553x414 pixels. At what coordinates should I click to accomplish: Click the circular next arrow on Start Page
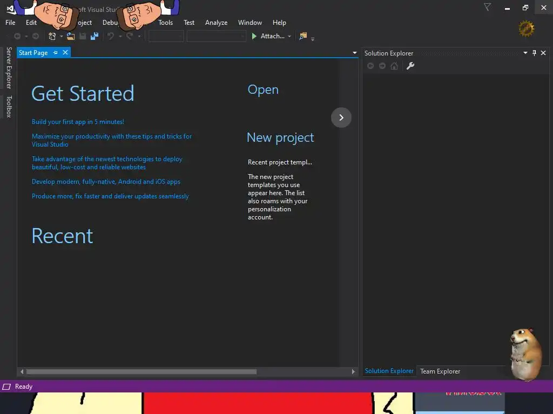point(341,118)
